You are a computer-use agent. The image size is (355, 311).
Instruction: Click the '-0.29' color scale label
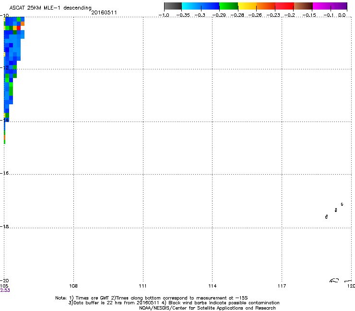(x=219, y=15)
